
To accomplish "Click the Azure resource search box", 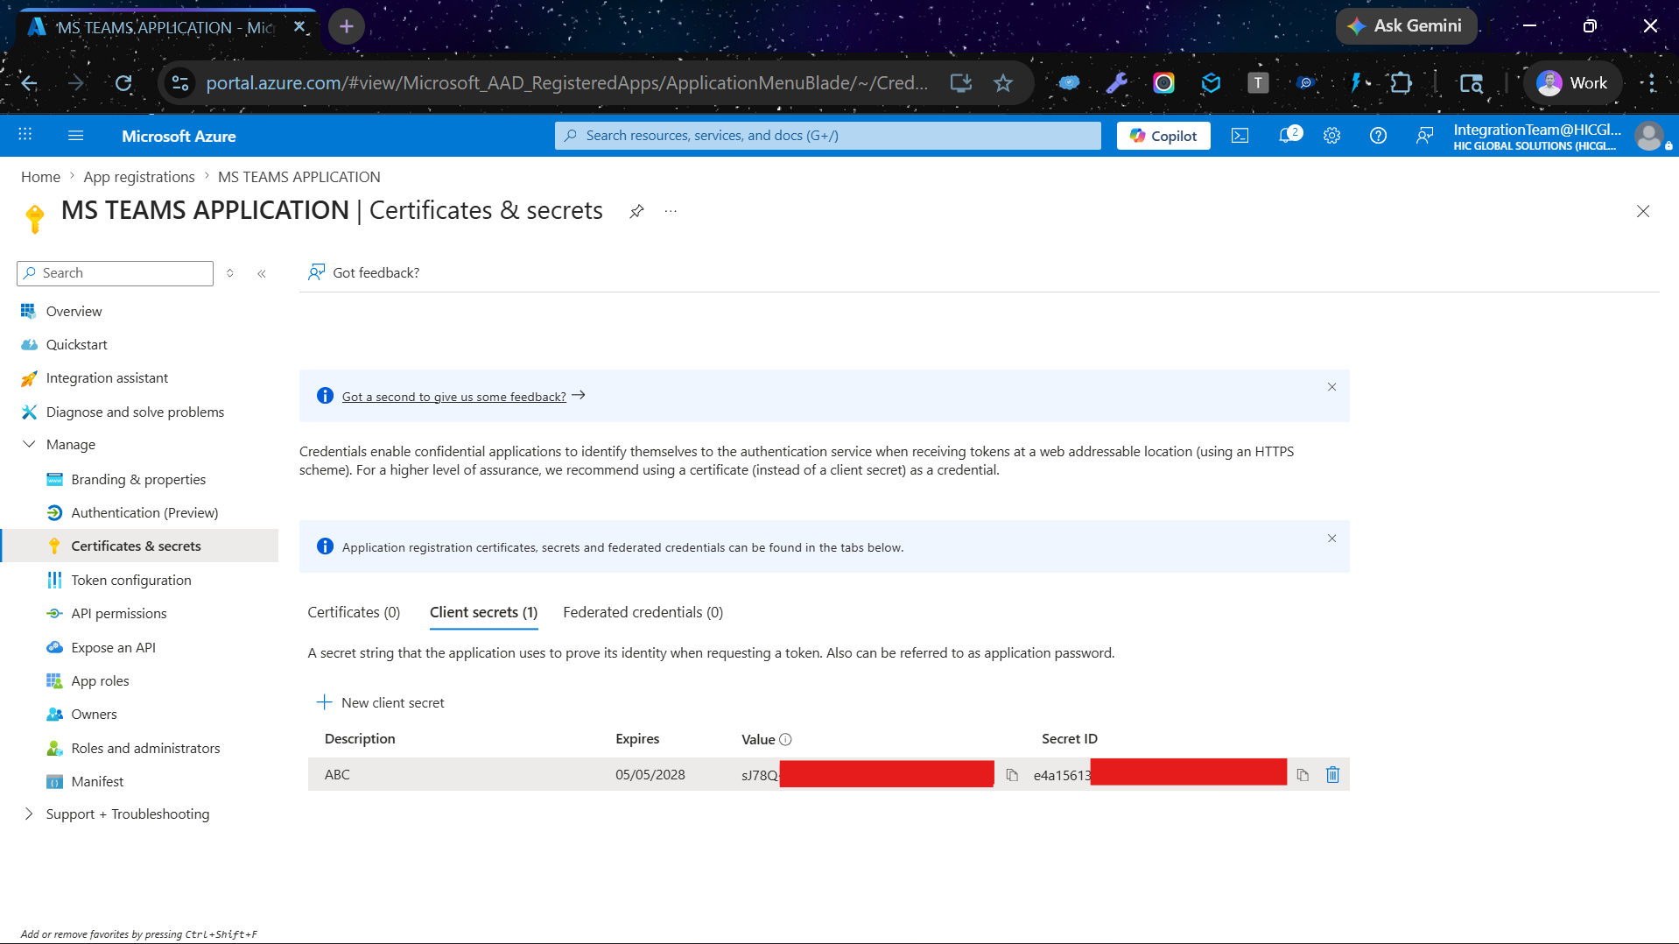I will click(x=827, y=136).
